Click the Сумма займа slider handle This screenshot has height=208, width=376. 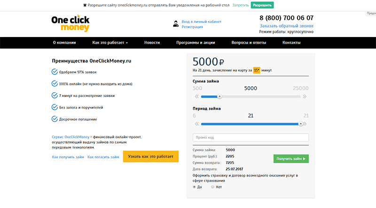(219, 97)
